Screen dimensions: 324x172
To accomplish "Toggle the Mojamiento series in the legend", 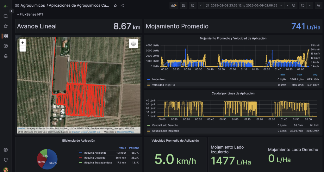I will click(x=159, y=79).
